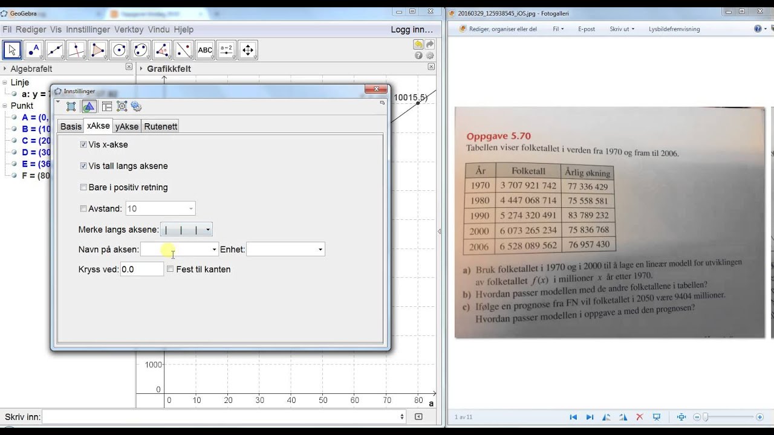This screenshot has width=774, height=435.
Task: Expand the Grafikkfelt style bar arrow
Action: click(x=141, y=68)
